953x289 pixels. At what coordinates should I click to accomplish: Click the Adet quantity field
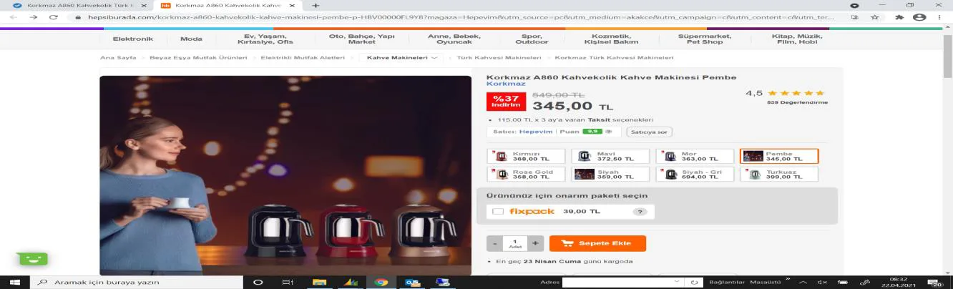pyautogui.click(x=515, y=243)
